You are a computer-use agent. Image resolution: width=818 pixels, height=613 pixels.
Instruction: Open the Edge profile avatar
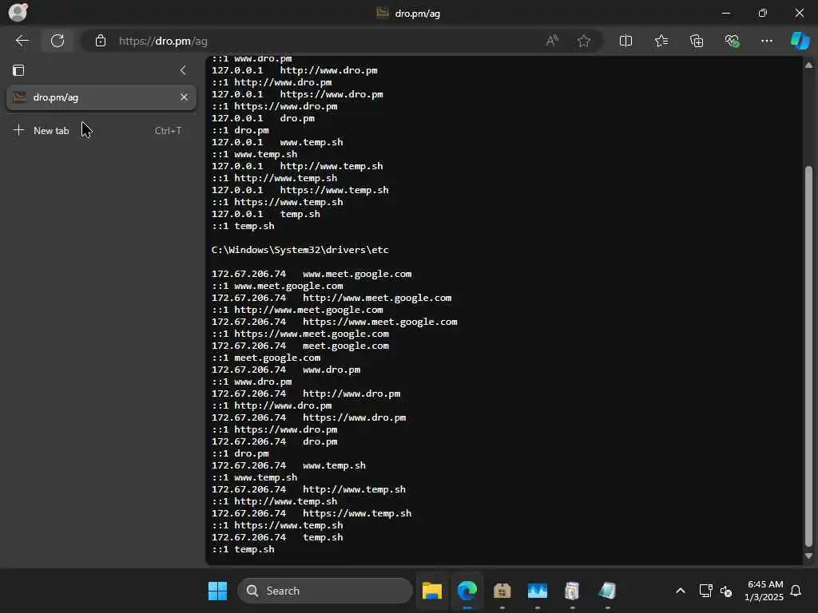[x=18, y=12]
